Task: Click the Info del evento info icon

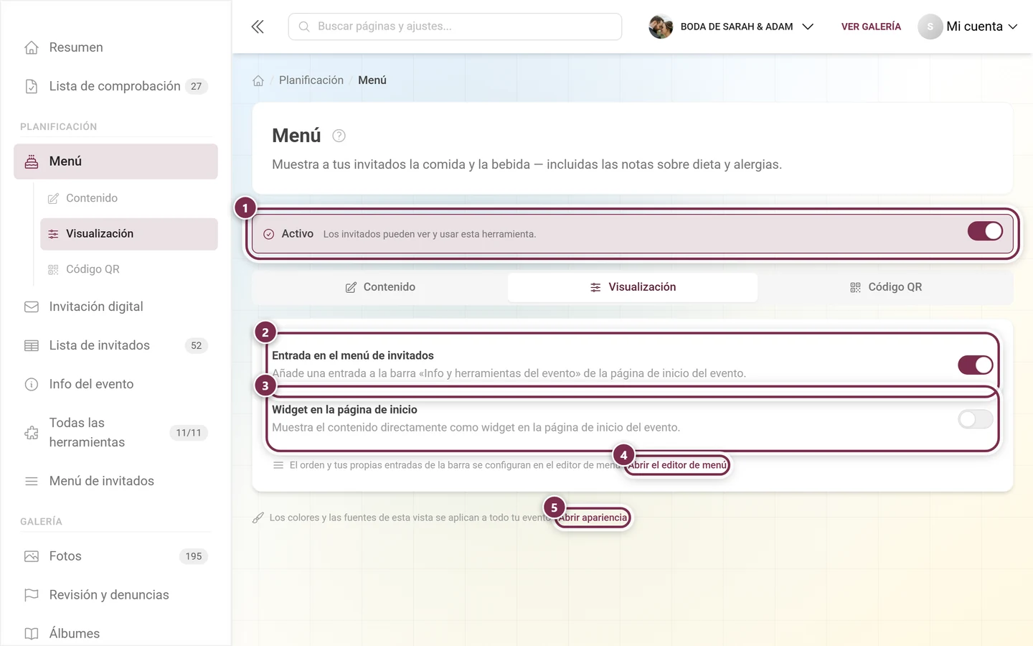Action: point(32,384)
